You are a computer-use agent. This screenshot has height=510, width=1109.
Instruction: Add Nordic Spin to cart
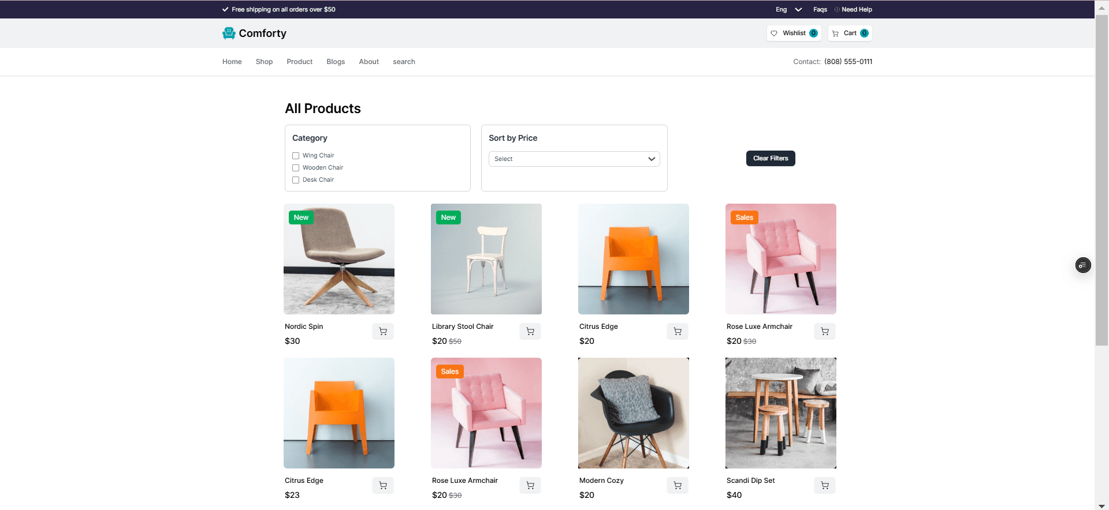pyautogui.click(x=382, y=331)
